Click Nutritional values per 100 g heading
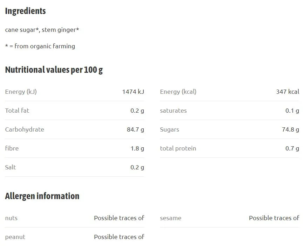This screenshot has height=246, width=304. coord(54,70)
